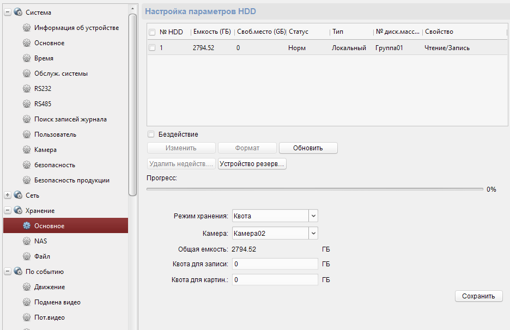
Task: Check the box for HDD number 1
Action: click(152, 48)
